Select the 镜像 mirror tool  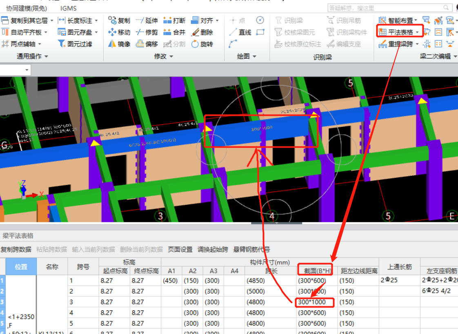click(119, 44)
